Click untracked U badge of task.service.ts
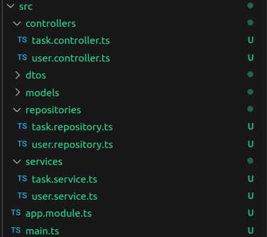 pos(251,179)
